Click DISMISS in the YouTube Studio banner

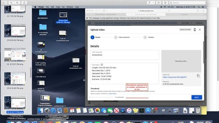(x=199, y=23)
